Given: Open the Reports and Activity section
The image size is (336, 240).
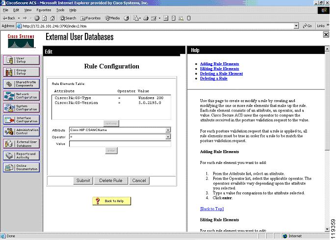Looking at the screenshot, I should click(x=22, y=156).
